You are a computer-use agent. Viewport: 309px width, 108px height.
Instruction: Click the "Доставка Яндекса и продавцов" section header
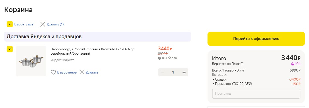44,37
